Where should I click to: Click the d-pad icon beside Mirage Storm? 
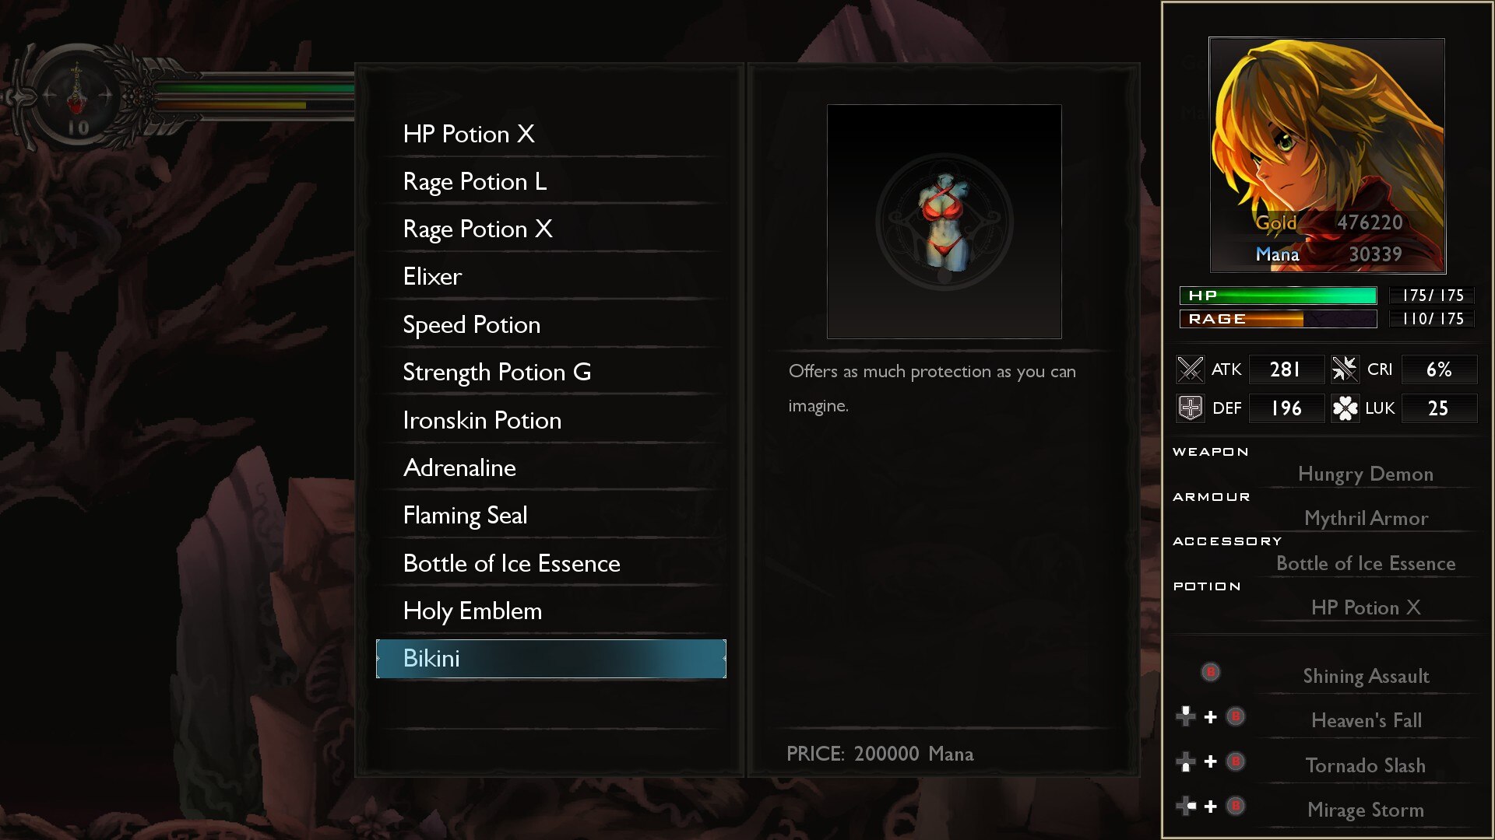1186,806
